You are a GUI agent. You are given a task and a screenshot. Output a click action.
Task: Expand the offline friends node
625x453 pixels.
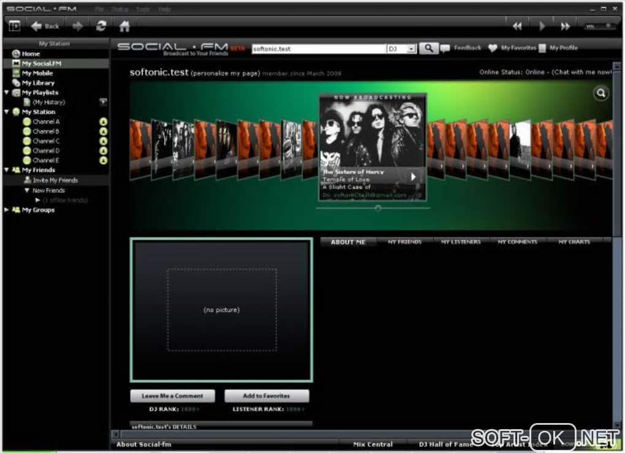coord(38,200)
